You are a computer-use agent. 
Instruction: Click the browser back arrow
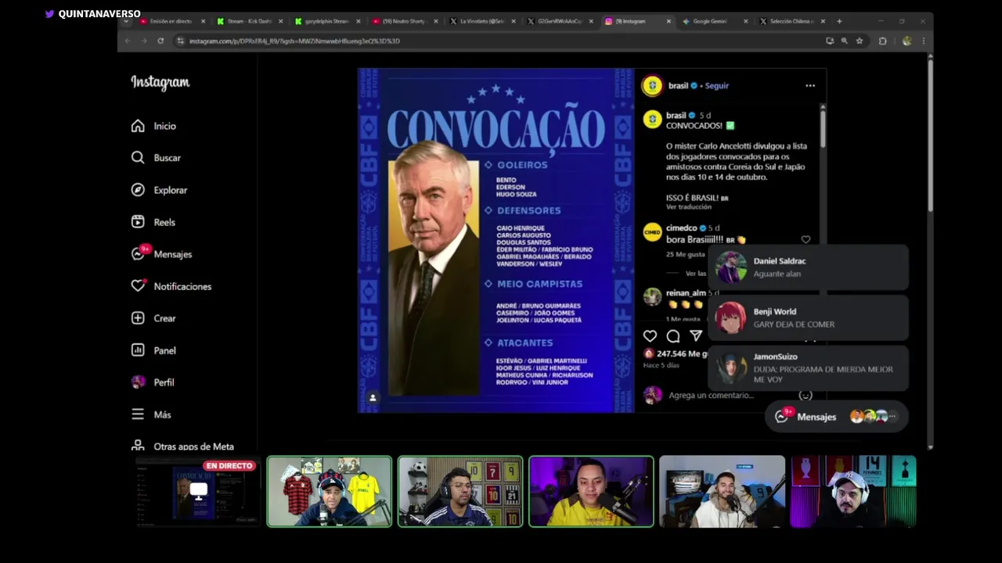(127, 41)
